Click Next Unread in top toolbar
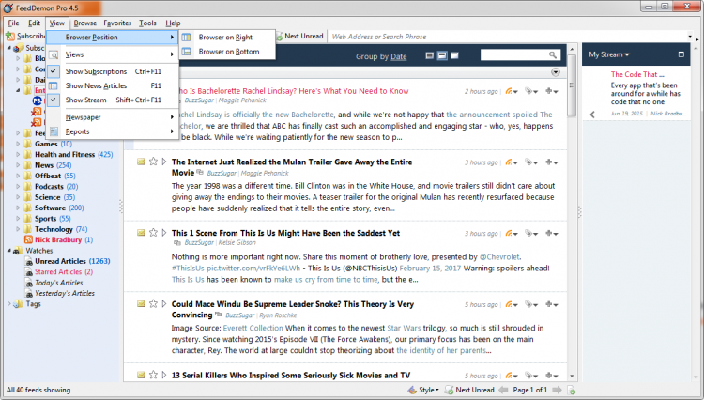 [x=299, y=36]
